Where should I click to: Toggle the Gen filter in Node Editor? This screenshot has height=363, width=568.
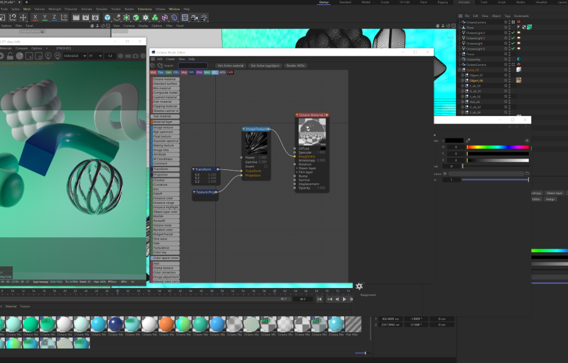pyautogui.click(x=168, y=72)
